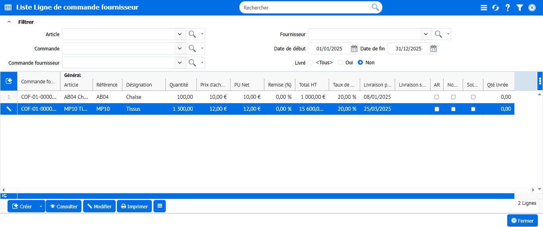Viewport: 543px width, 227px height.
Task: Click the filter funnel icon in header
Action: pyautogui.click(x=520, y=8)
